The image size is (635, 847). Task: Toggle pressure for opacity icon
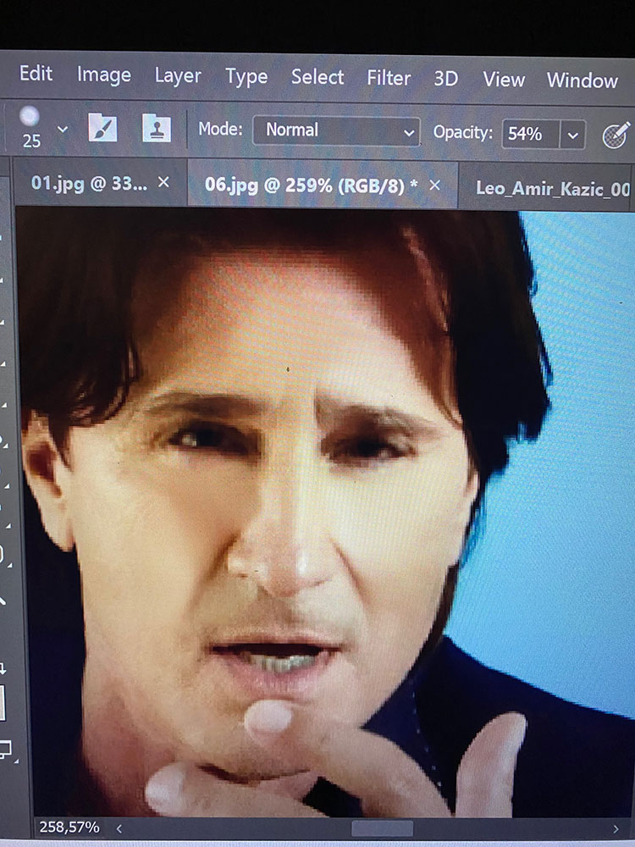(x=616, y=135)
